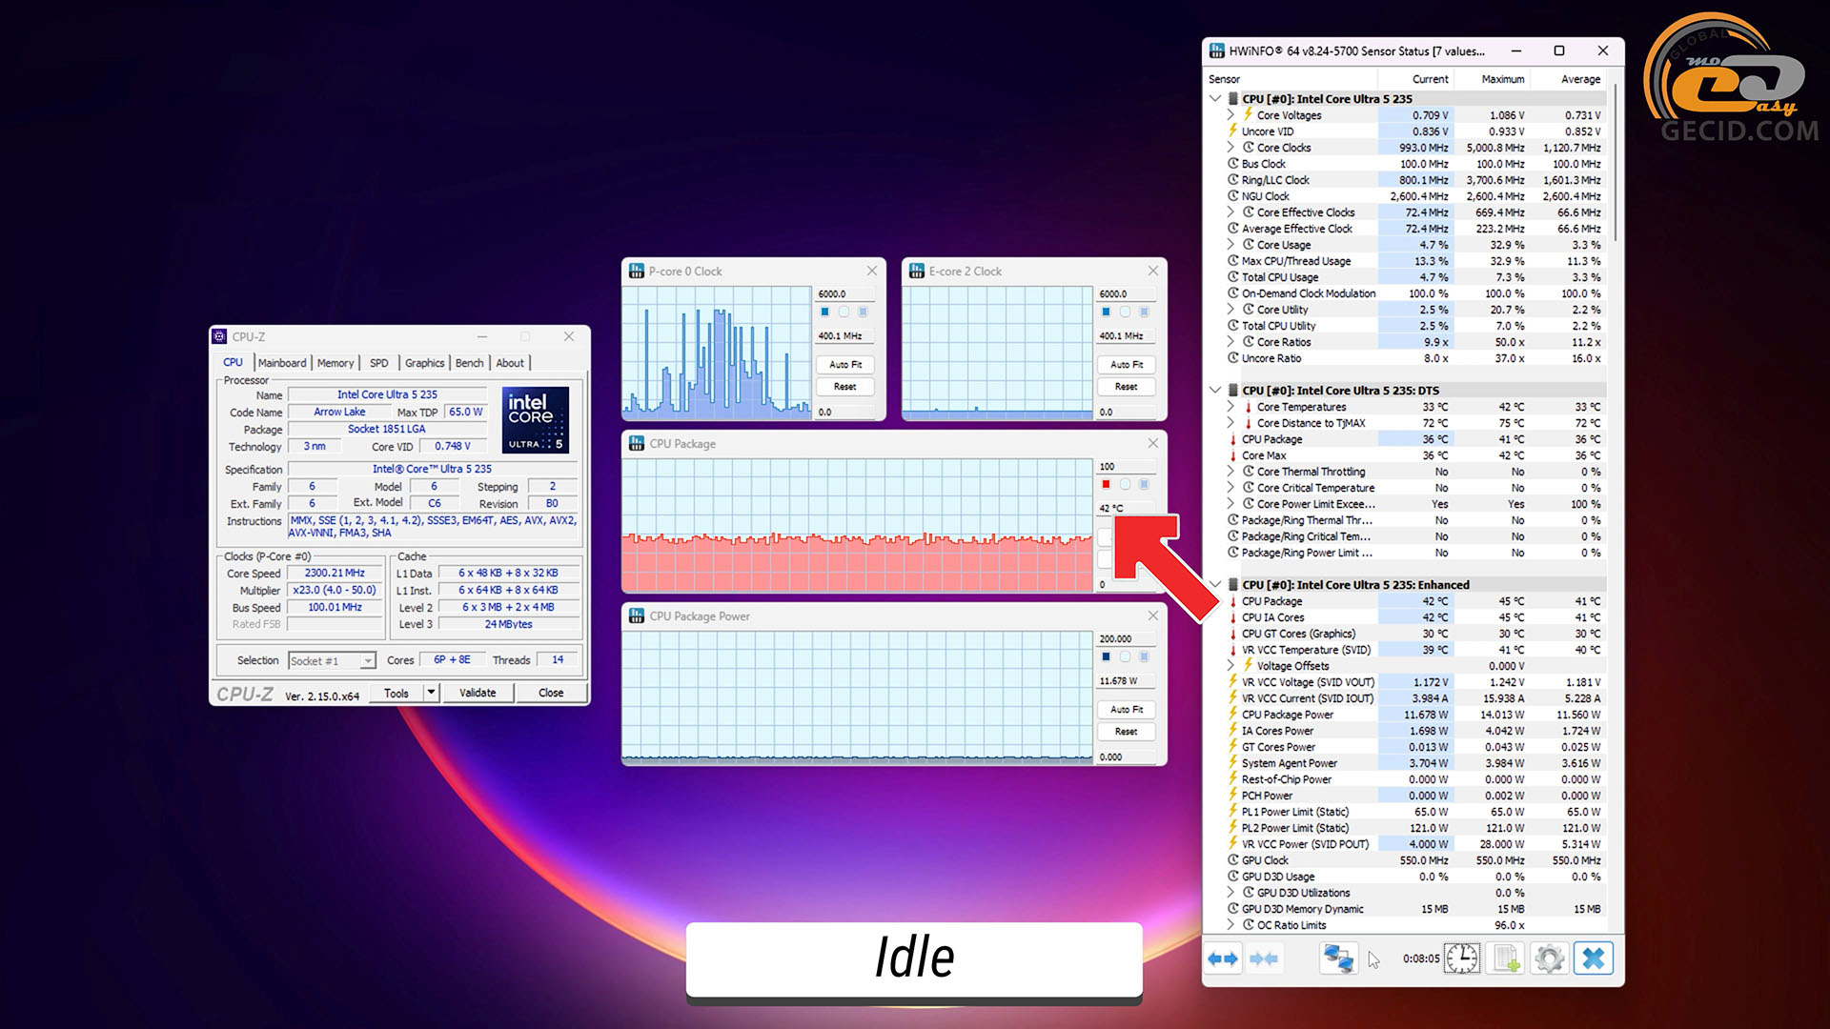This screenshot has width=1830, height=1029.
Task: Click the thermometer icon beside CPU IA Cores
Action: coord(1232,617)
